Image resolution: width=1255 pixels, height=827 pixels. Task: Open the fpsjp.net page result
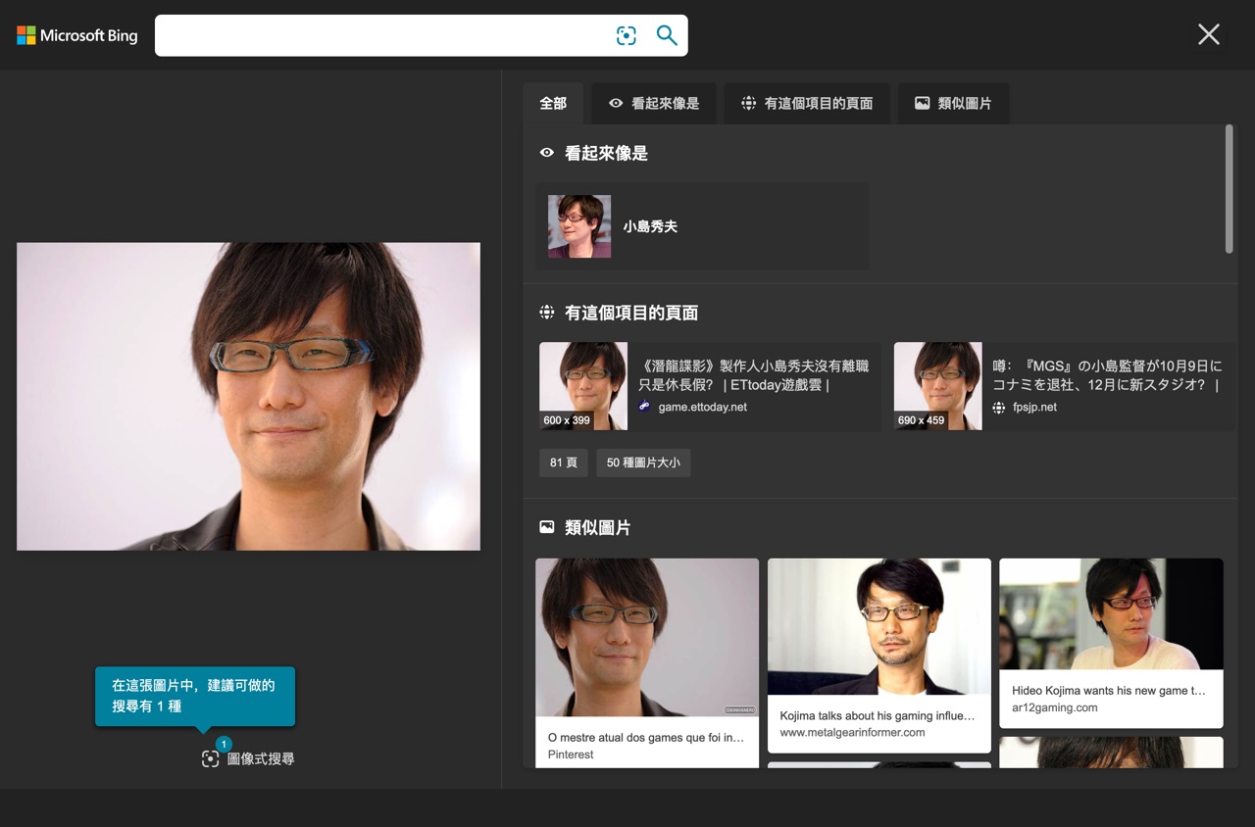1064,386
